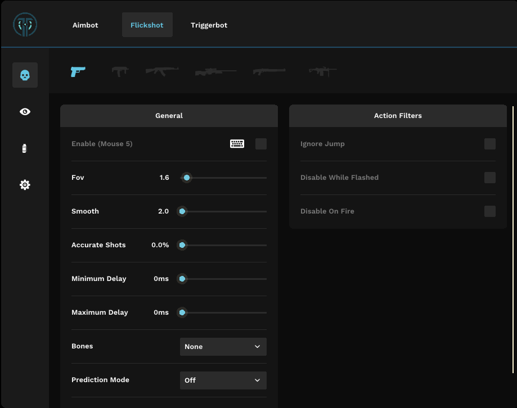This screenshot has height=408, width=517.
Task: Open the skull section in the sidebar
Action: 25,75
